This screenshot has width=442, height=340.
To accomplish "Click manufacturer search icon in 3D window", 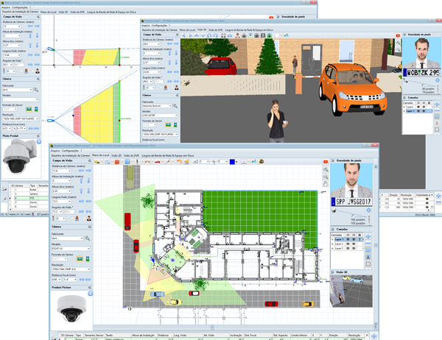I will (175, 106).
